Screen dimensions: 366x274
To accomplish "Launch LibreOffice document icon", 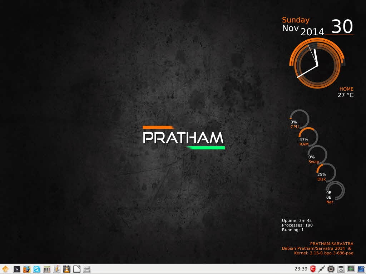I will point(77,269).
